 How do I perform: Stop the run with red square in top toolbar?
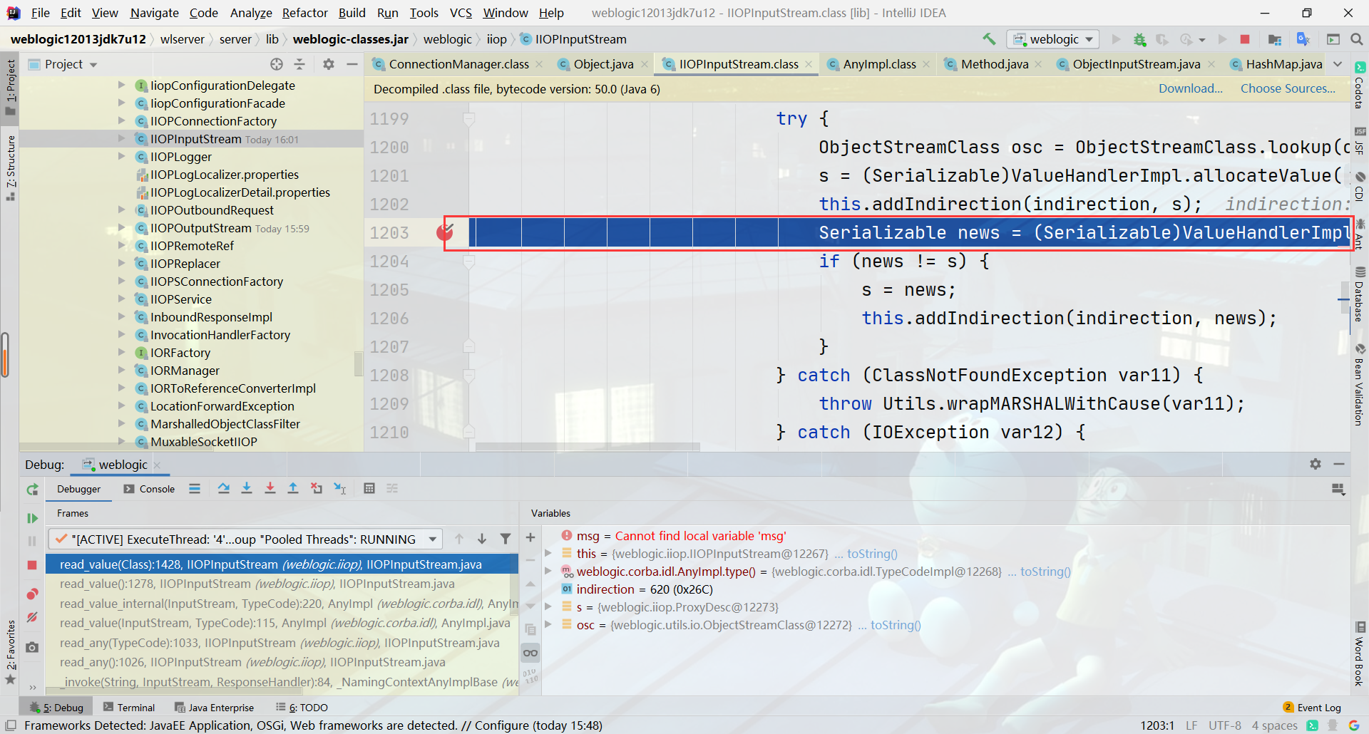(x=1245, y=39)
